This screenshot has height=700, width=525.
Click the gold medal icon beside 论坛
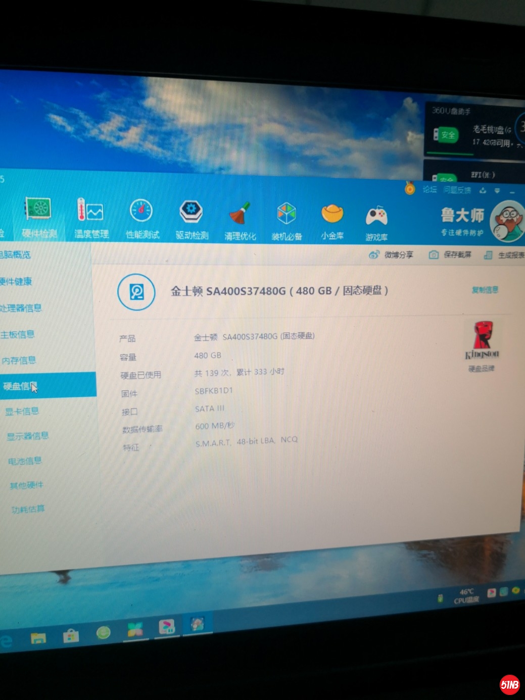click(410, 188)
